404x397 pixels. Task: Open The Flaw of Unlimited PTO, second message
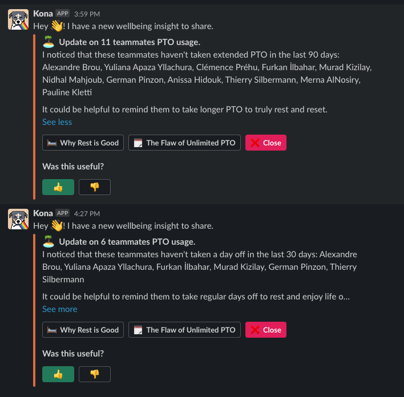point(184,330)
